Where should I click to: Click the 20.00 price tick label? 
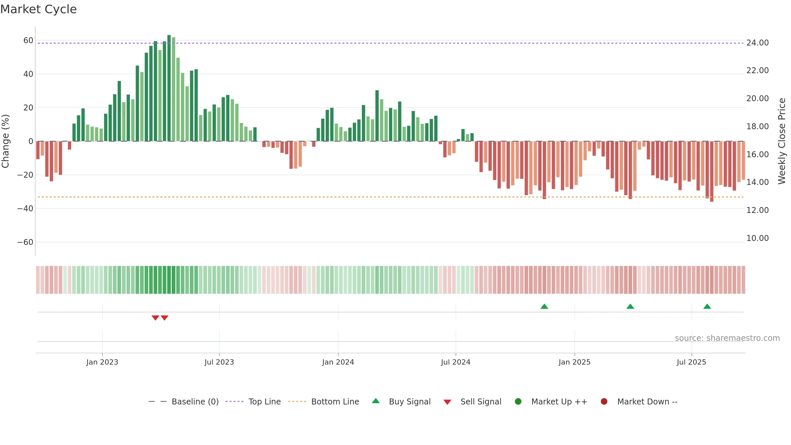[x=757, y=99]
